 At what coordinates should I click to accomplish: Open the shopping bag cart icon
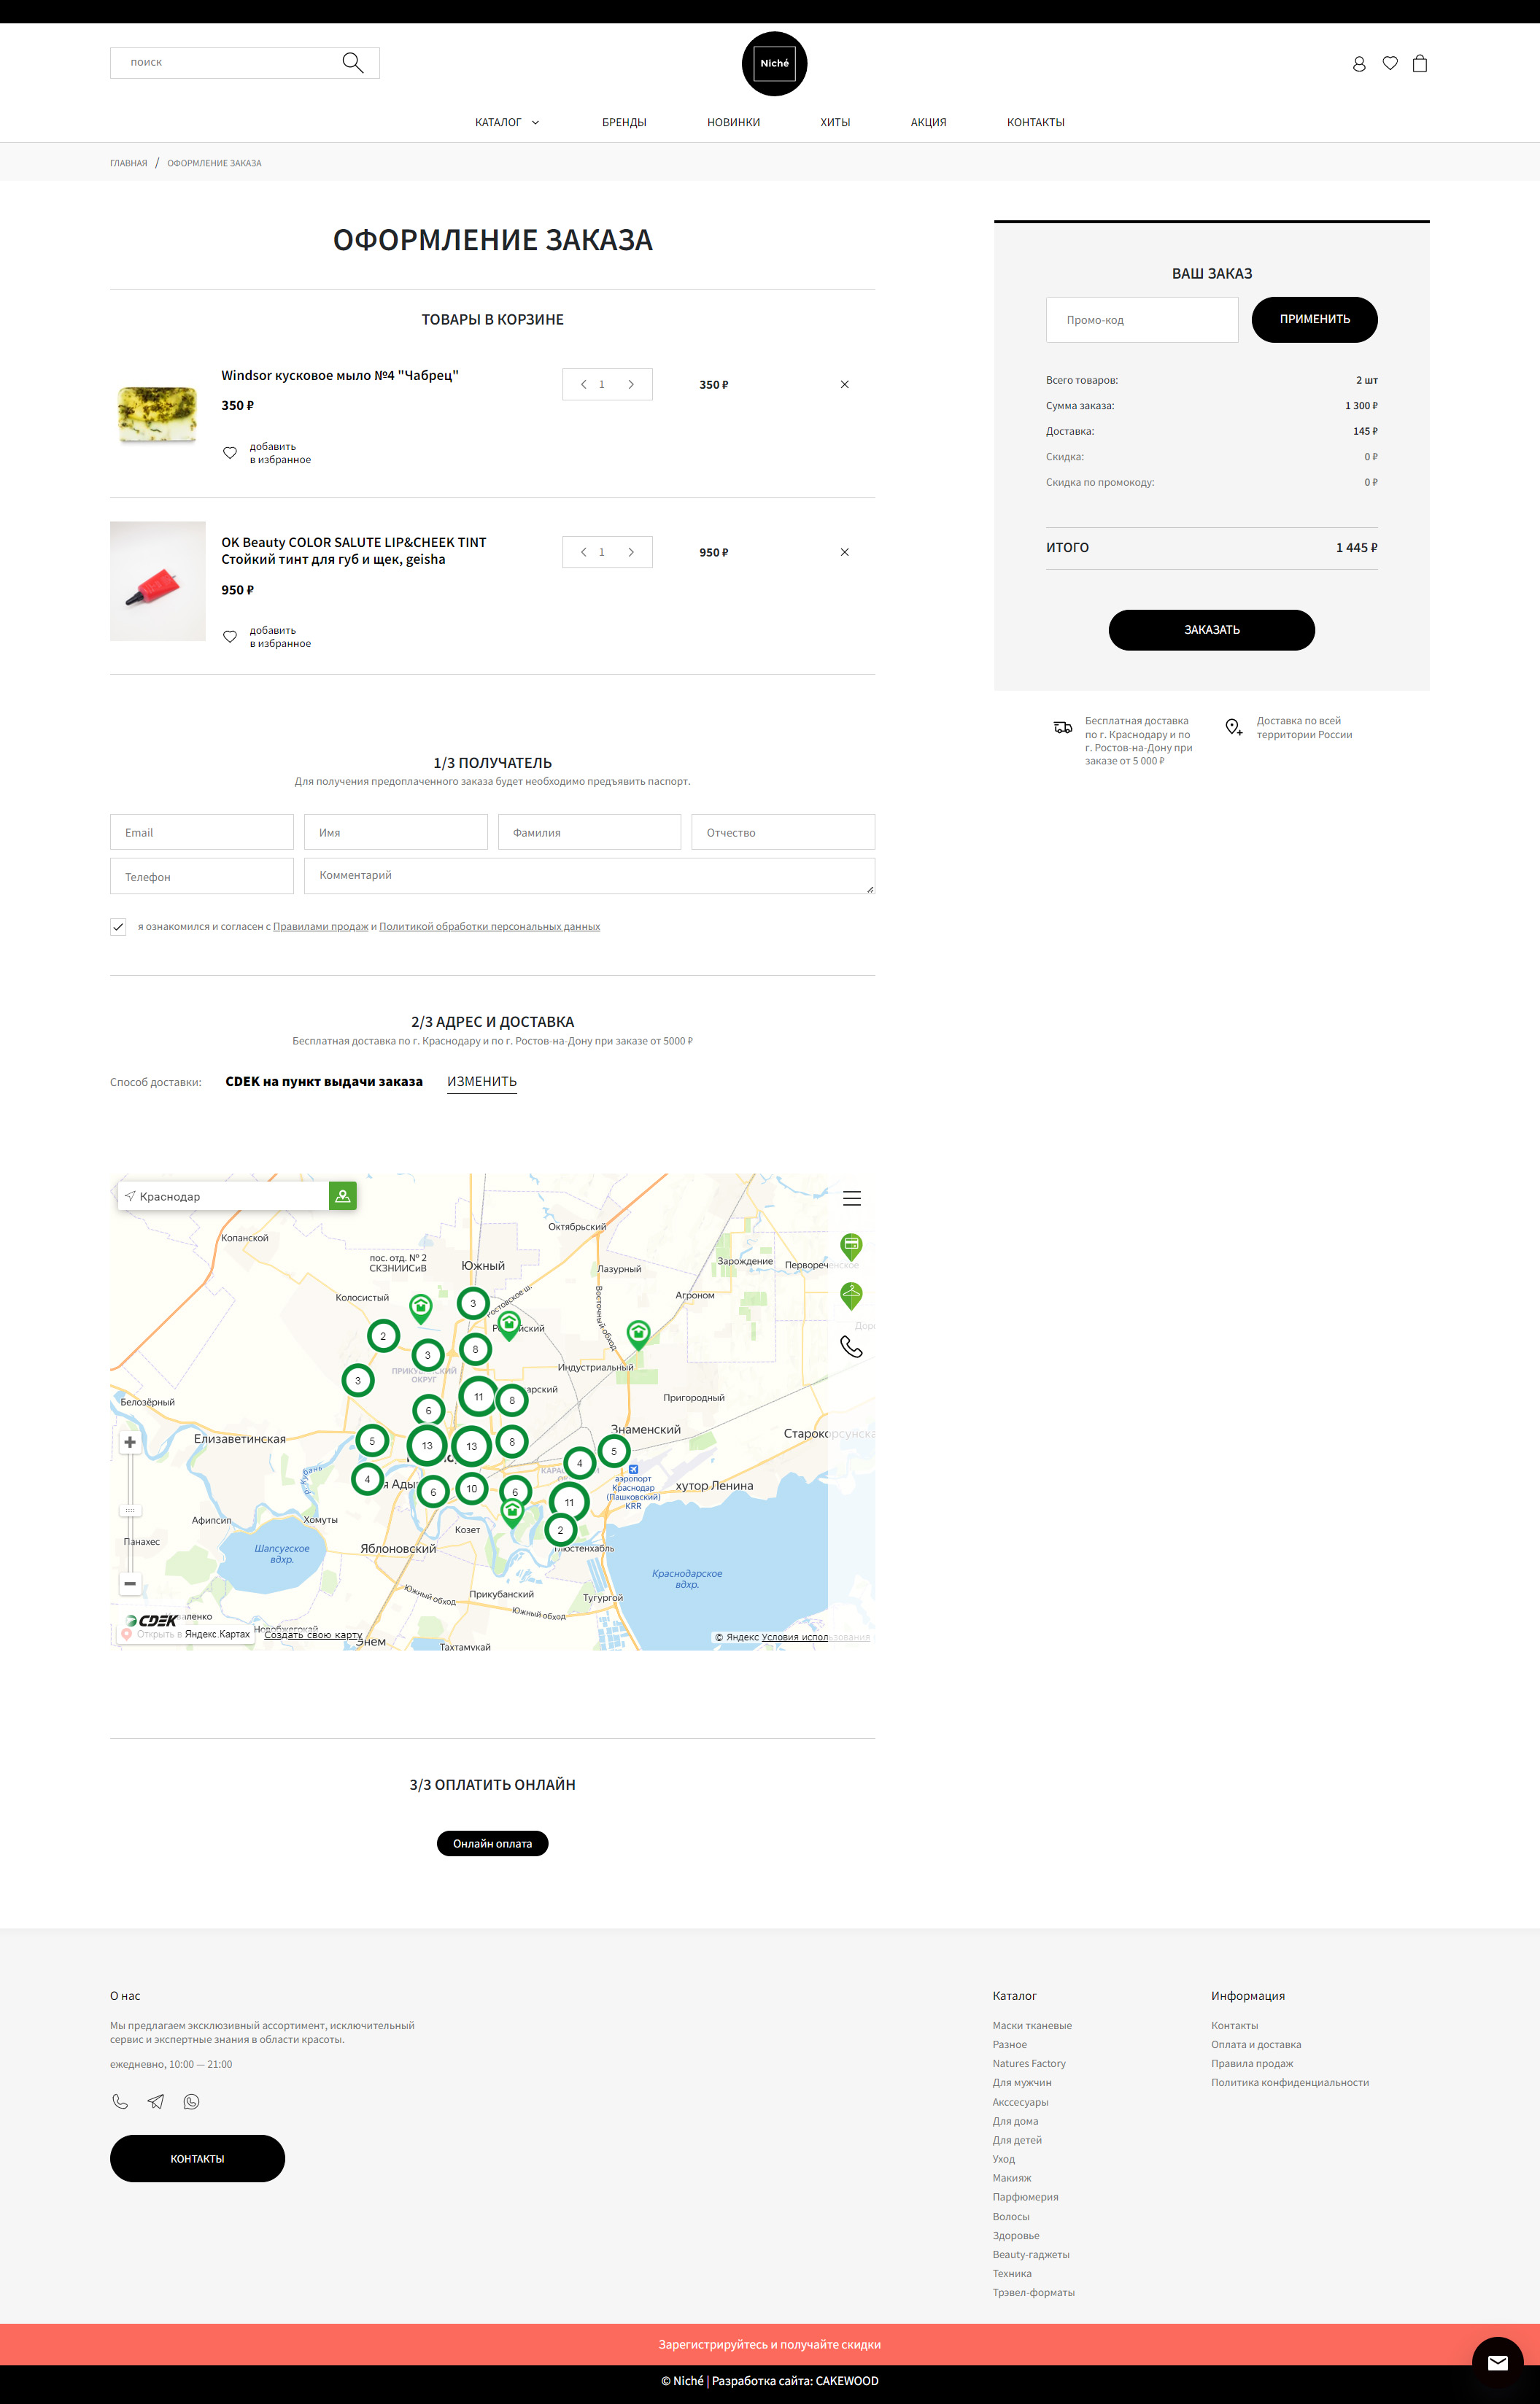tap(1419, 64)
